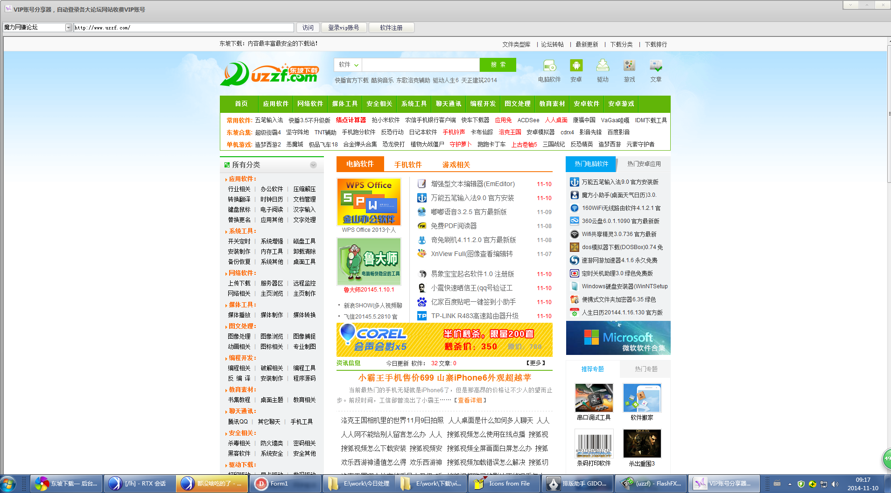Click the taskbar volume speaker icon
Image resolution: width=891 pixels, height=493 pixels.
[x=835, y=484]
